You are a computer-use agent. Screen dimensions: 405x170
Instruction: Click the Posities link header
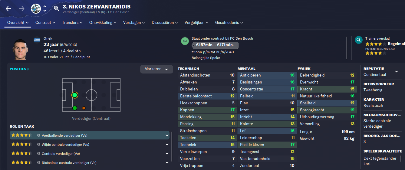click(19, 69)
